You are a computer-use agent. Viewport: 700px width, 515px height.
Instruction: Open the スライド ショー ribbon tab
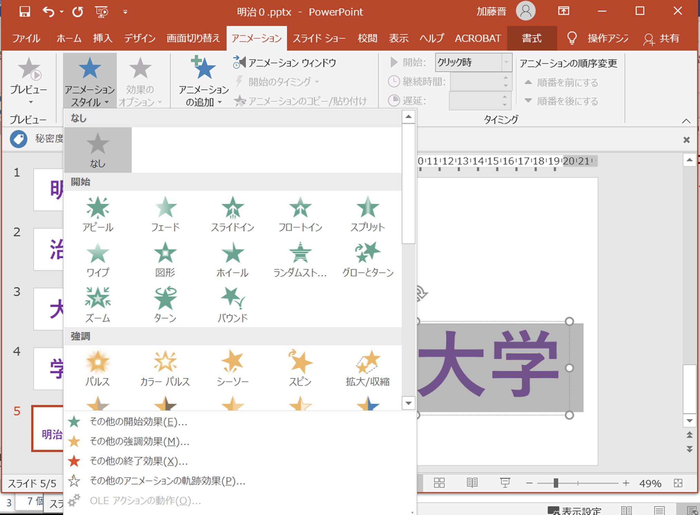tap(319, 38)
